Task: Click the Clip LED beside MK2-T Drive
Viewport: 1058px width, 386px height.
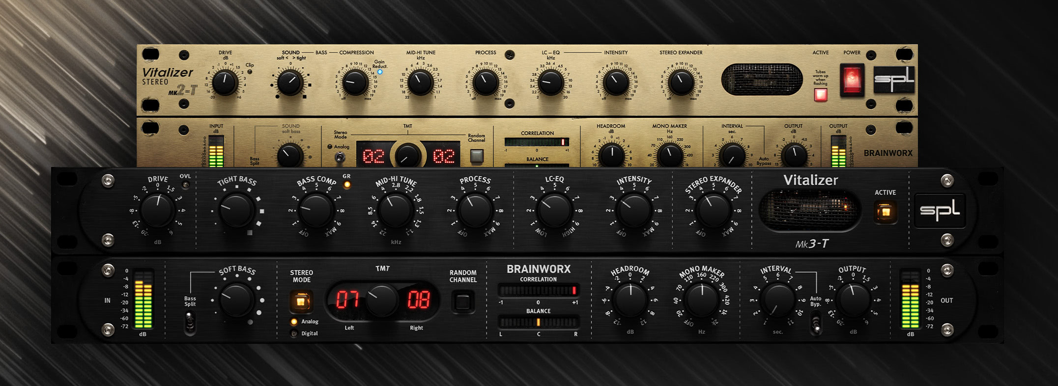Action: tap(250, 72)
